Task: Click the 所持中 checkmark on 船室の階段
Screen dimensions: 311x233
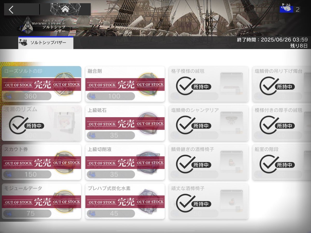Action: pyautogui.click(x=277, y=164)
